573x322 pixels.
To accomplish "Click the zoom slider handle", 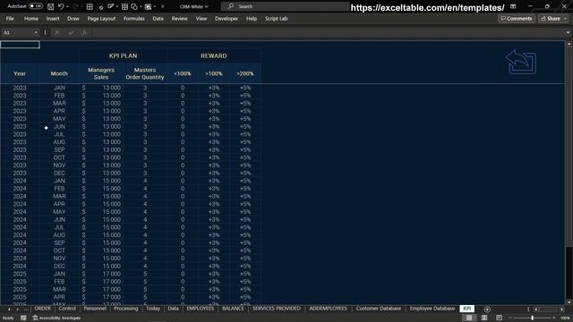I will tap(533, 318).
